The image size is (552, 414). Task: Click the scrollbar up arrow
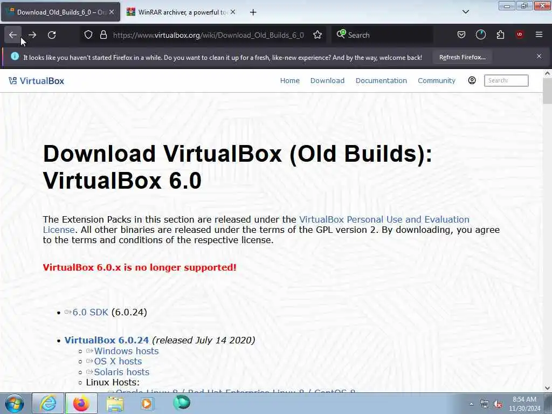click(x=547, y=73)
